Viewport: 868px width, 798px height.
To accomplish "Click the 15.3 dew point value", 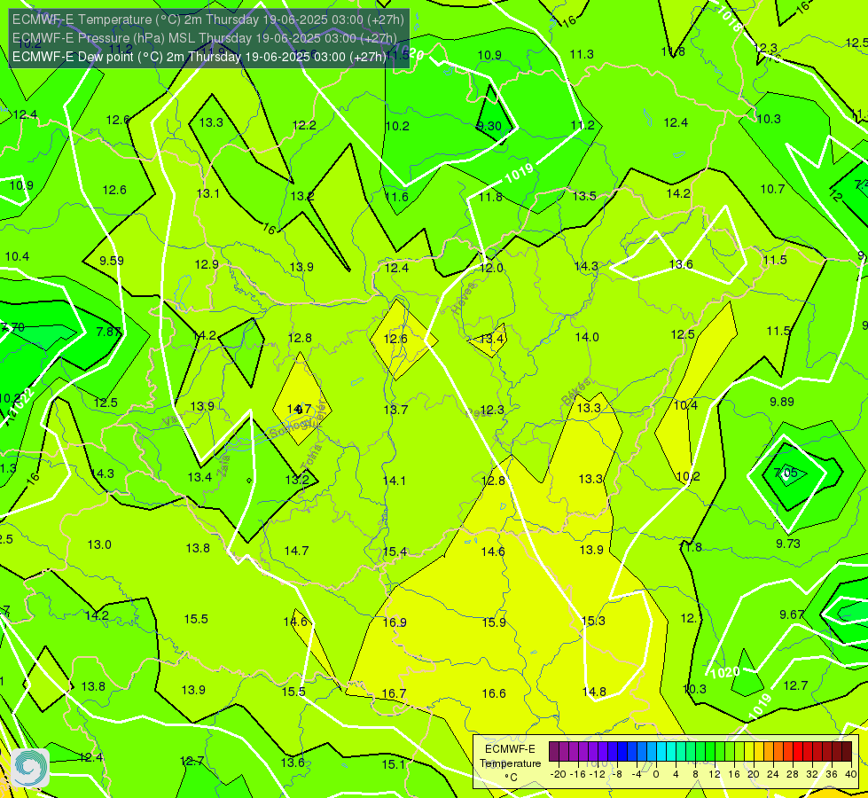I will (x=593, y=621).
